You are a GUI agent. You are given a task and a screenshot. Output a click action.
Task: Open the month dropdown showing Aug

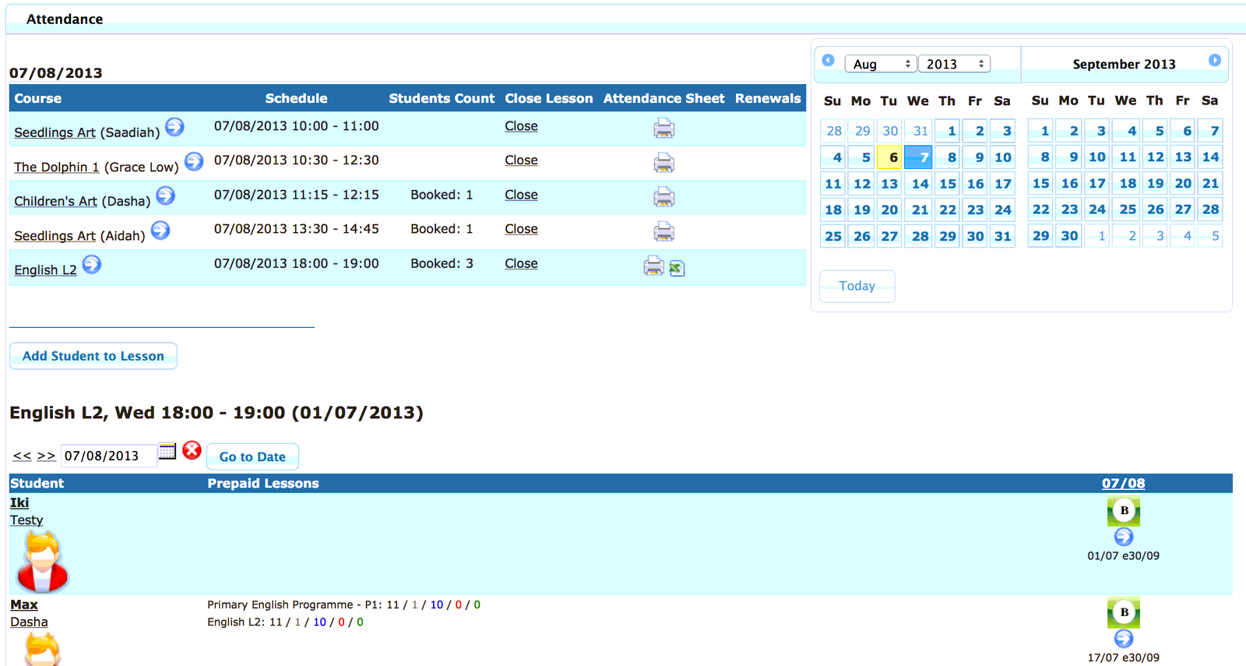(880, 64)
